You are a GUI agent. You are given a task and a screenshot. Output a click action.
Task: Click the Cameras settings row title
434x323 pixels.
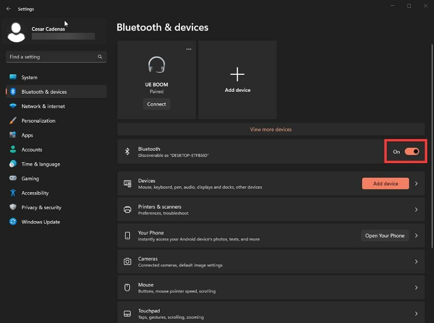pos(148,258)
